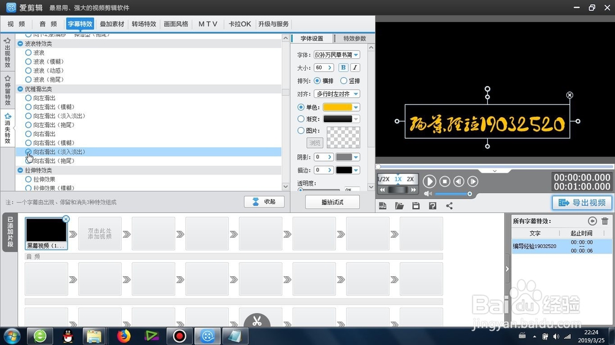Switch to the 卡拉OK tab
This screenshot has height=345, width=615.
click(240, 24)
